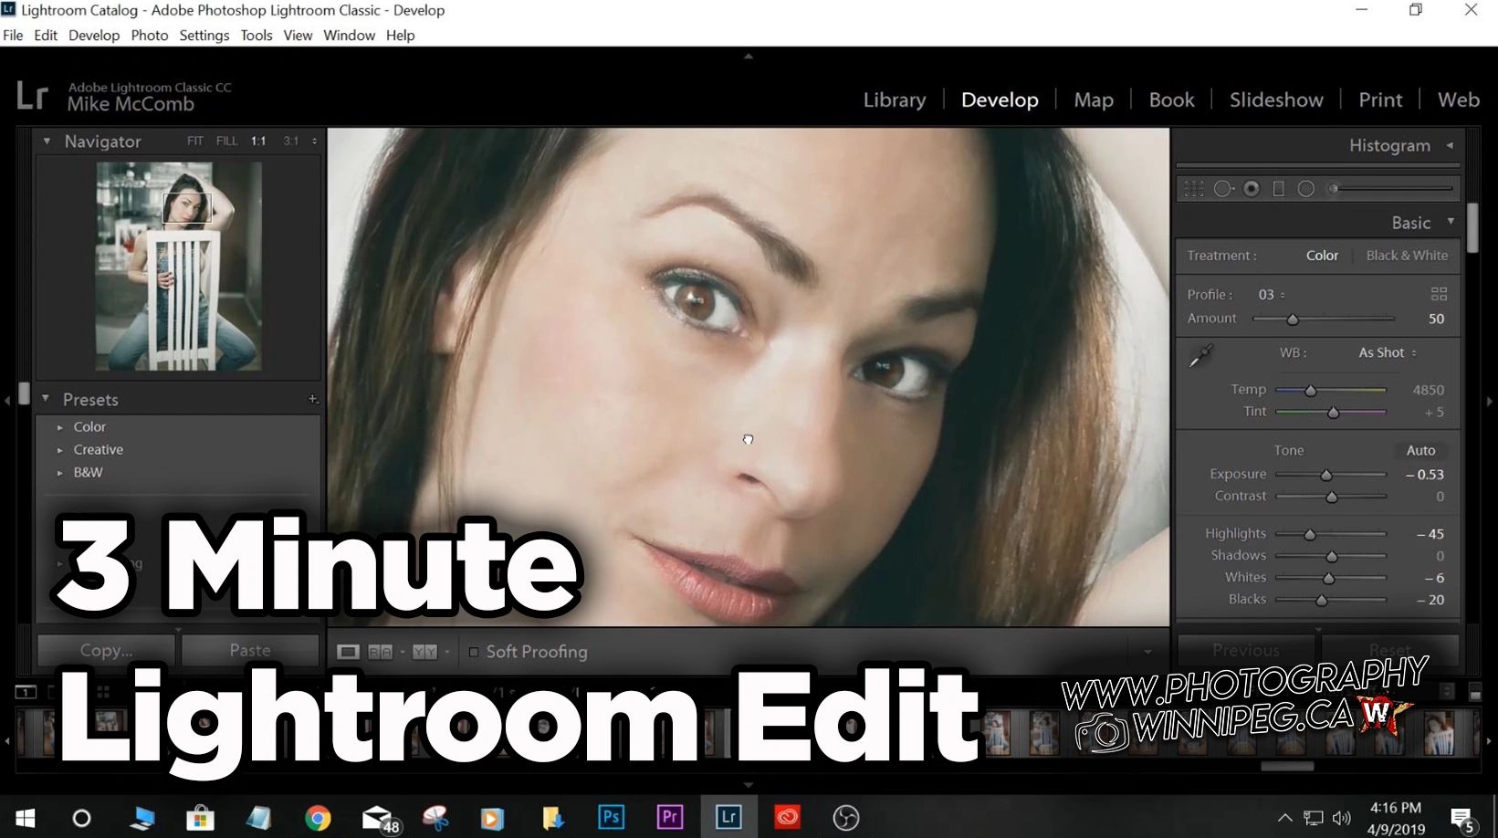This screenshot has width=1498, height=838.
Task: Click the Paste button
Action: click(x=249, y=649)
